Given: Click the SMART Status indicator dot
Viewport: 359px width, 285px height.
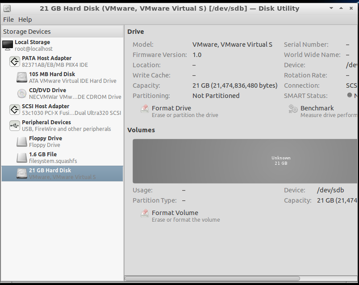Looking at the screenshot, I should click(349, 95).
